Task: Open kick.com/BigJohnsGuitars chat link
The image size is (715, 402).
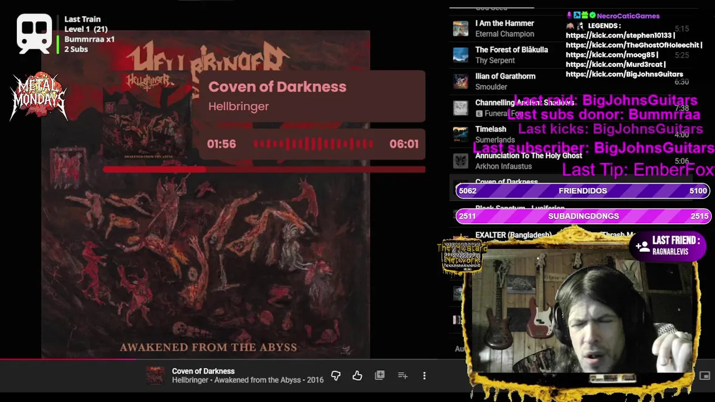Action: [625, 74]
